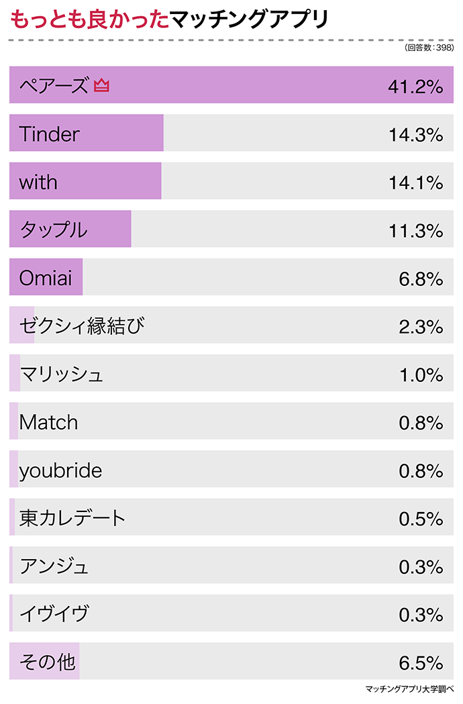Select the ペアーズ label in top bar

pos(54,86)
